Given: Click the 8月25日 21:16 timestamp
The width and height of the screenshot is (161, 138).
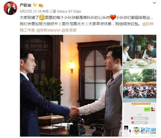Looking at the screenshot, I should click(x=31, y=11).
